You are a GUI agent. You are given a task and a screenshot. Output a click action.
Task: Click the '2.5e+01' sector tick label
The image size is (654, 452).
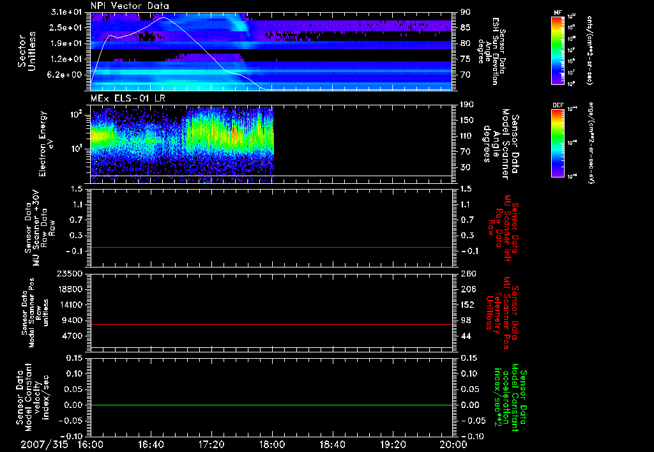pos(66,27)
